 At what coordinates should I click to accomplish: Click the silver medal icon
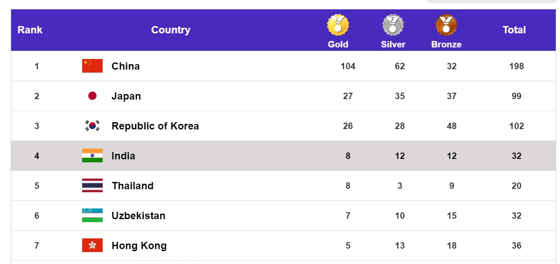(393, 25)
